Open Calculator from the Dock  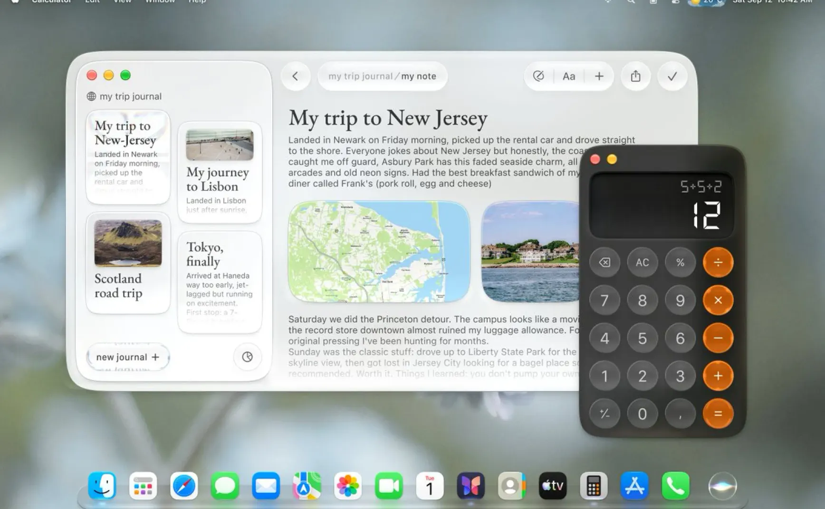pyautogui.click(x=594, y=486)
